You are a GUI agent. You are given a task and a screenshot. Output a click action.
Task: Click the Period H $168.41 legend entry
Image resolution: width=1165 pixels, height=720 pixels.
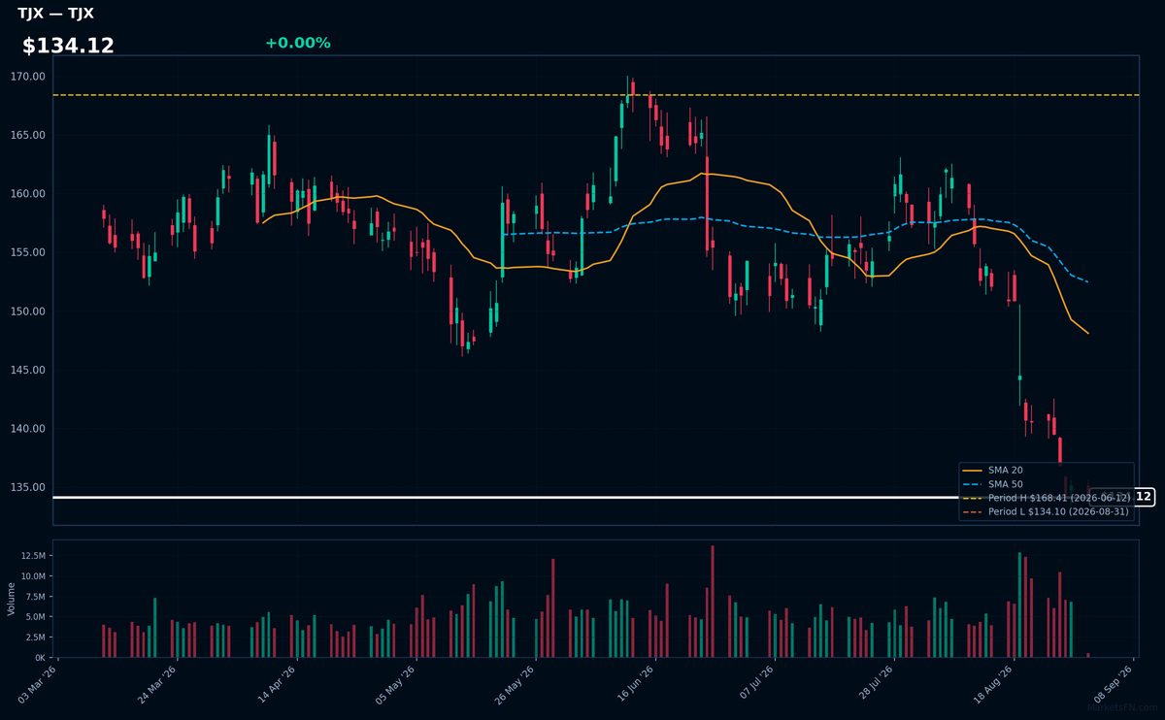[x=1047, y=497]
